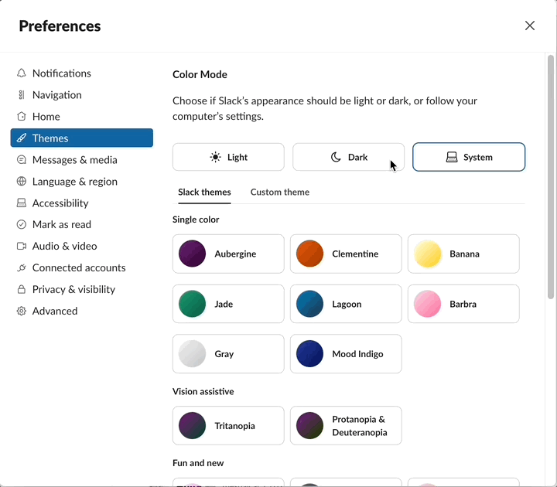Click the Advanced gear icon
The image size is (557, 487).
[22, 311]
